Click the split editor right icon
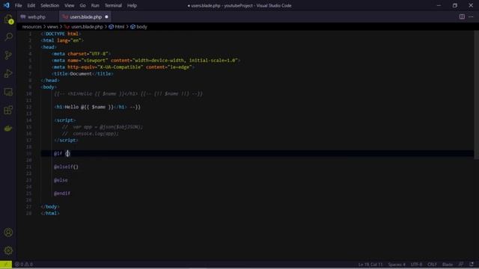The width and height of the screenshot is (479, 269). pyautogui.click(x=462, y=16)
